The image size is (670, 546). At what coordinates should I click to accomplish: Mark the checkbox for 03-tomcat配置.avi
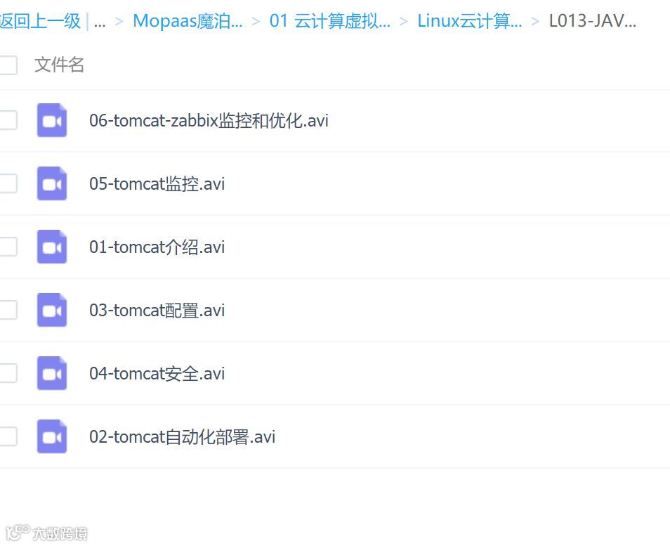pos(8,310)
